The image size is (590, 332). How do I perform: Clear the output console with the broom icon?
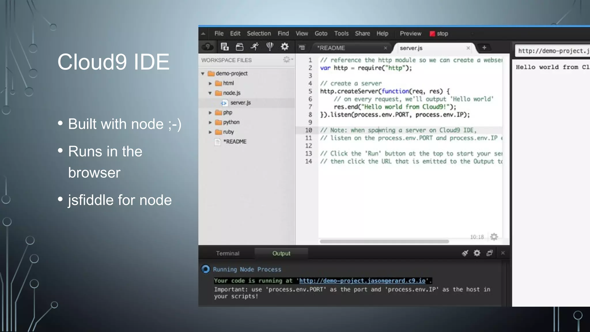point(465,253)
